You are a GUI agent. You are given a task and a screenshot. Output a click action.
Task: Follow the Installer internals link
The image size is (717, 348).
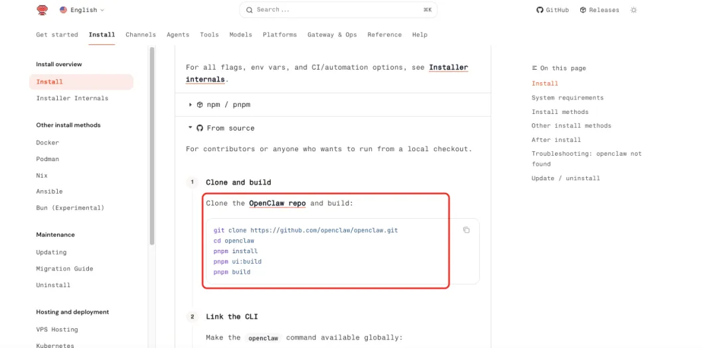click(448, 68)
